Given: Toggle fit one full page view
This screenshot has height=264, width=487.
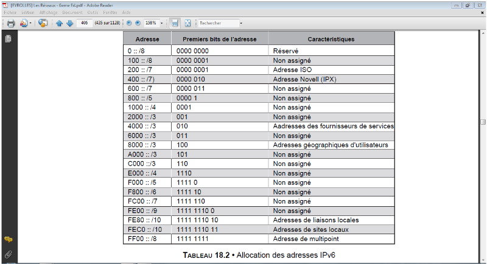Looking at the screenshot, I should click(x=187, y=23).
